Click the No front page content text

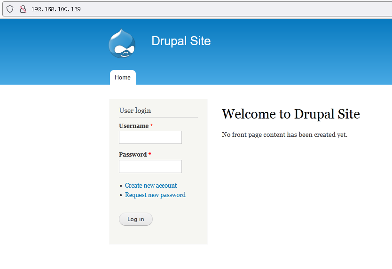(284, 134)
